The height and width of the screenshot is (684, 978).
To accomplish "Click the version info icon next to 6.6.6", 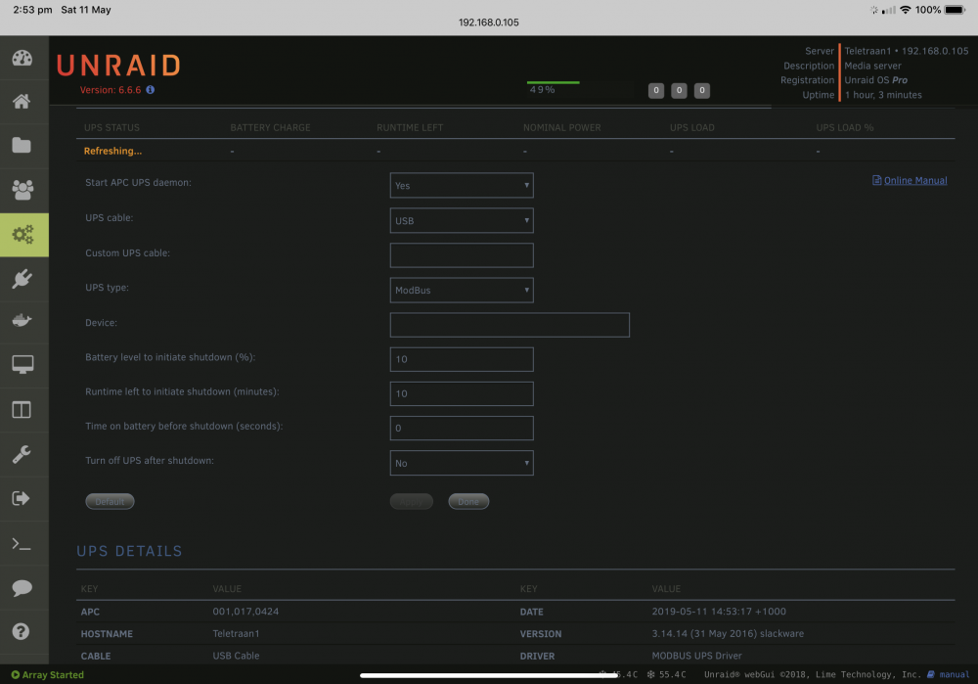I will pos(151,90).
